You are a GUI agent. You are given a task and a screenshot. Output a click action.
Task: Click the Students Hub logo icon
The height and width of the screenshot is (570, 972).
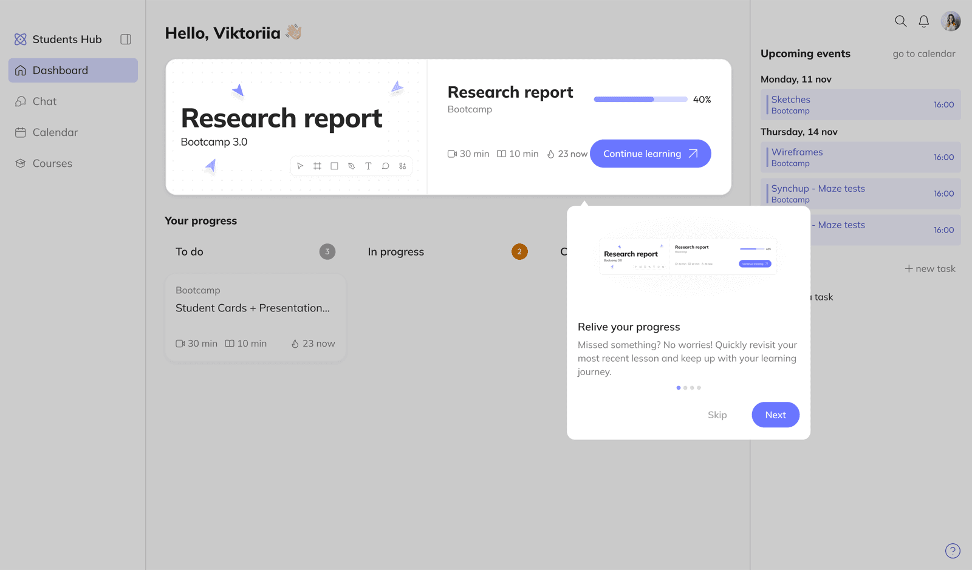tap(20, 39)
